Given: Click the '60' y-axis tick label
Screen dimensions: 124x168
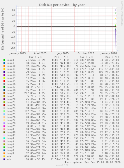Looking at the screenshot, I should [13, 10].
